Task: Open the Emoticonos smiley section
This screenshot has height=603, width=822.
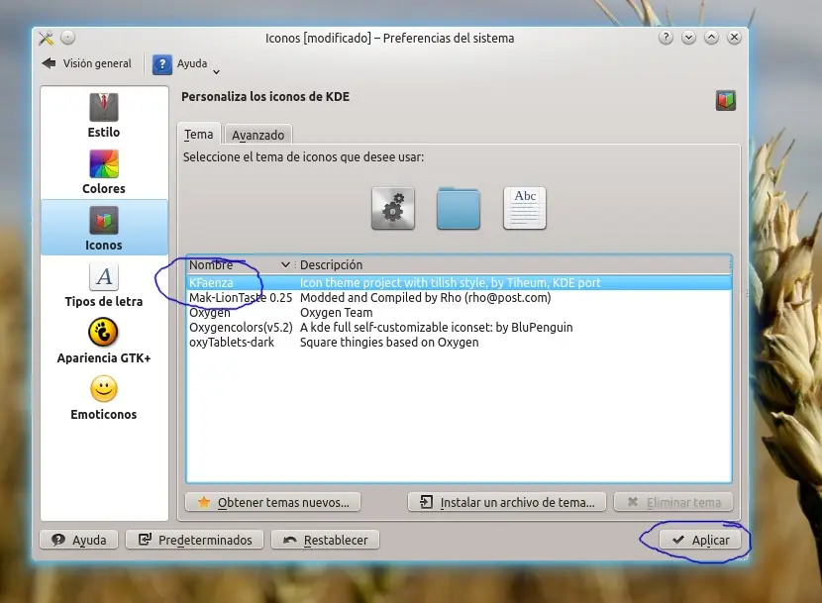Action: 104,397
